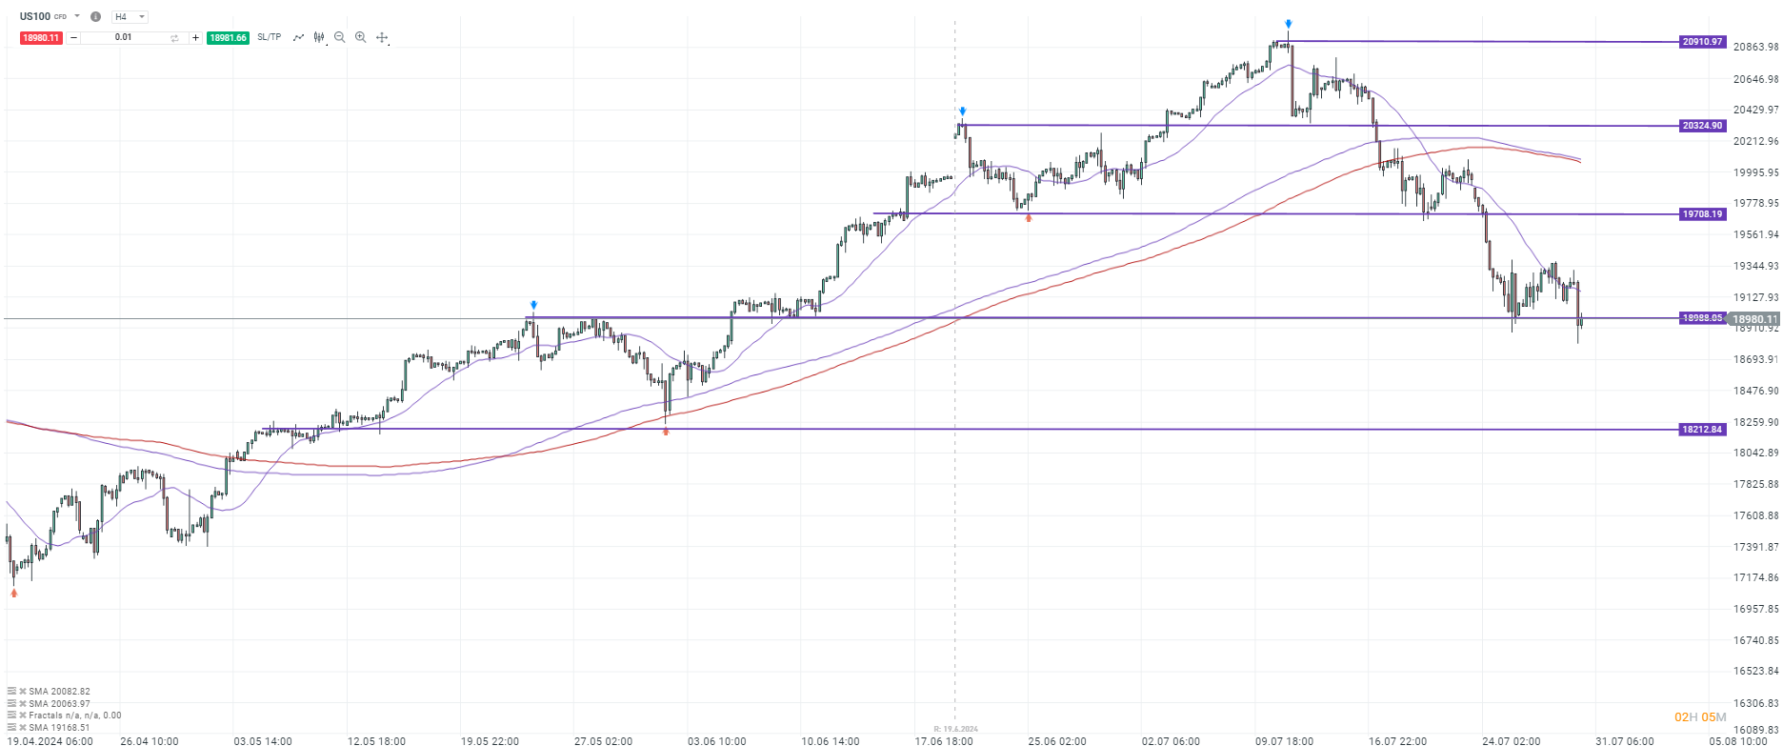The width and height of the screenshot is (1783, 746).
Task: Select the crosshair move tool
Action: point(382,38)
